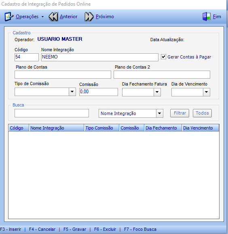Sort by Código column header
The height and width of the screenshot is (234, 228).
point(19,128)
